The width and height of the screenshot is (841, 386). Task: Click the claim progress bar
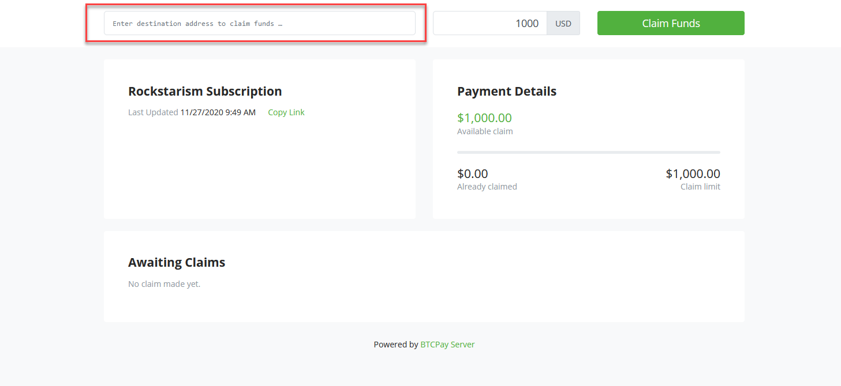pyautogui.click(x=588, y=152)
